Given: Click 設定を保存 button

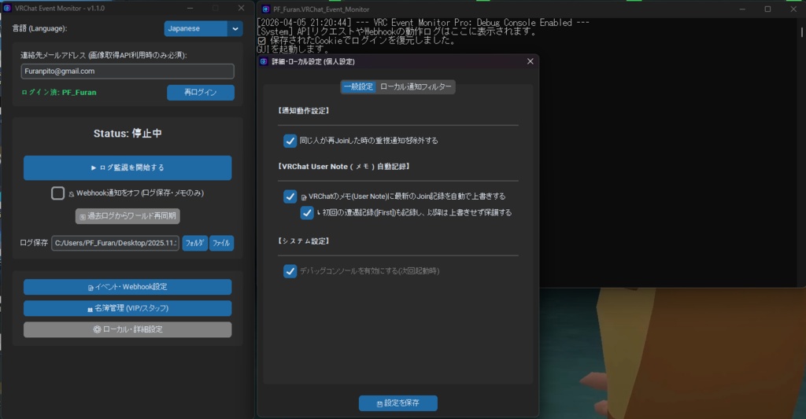Looking at the screenshot, I should (x=398, y=403).
